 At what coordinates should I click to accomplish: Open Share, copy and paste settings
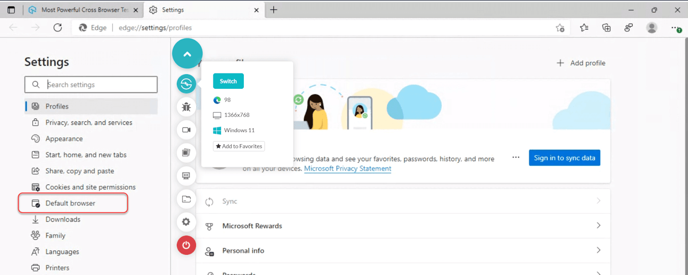pyautogui.click(x=91, y=171)
